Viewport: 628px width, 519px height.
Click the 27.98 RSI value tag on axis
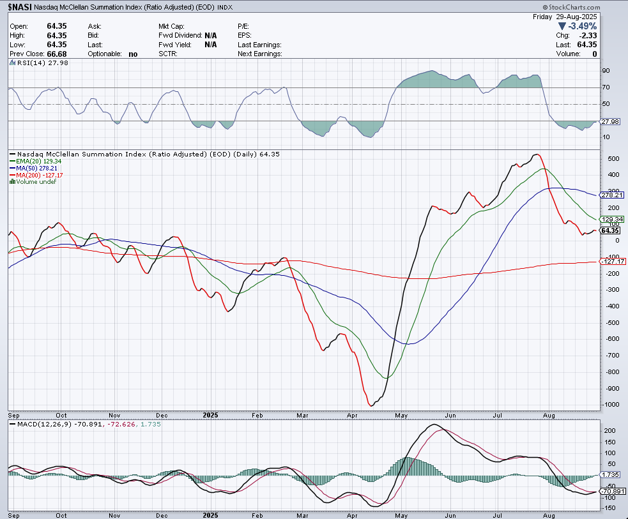click(610, 122)
